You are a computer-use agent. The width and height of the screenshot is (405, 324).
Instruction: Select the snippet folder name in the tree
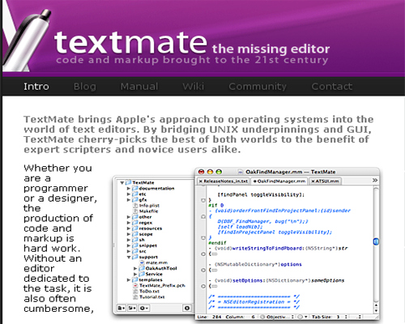click(147, 245)
